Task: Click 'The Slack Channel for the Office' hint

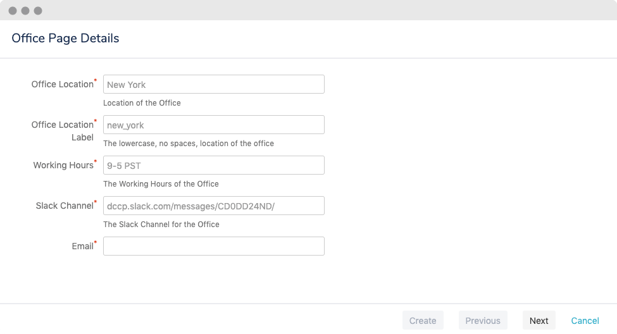Action: click(161, 225)
